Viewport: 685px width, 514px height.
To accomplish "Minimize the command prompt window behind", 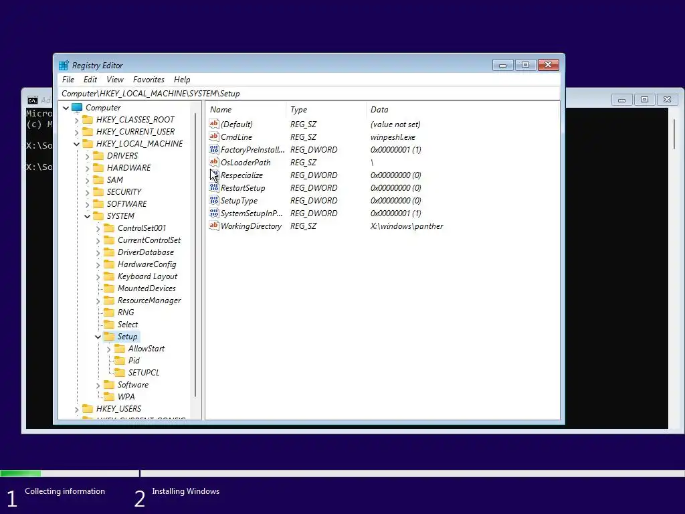I will tap(621, 100).
